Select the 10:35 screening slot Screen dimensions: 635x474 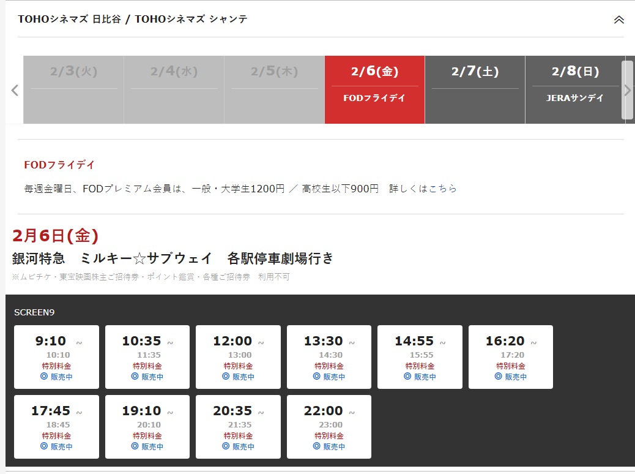pos(147,356)
